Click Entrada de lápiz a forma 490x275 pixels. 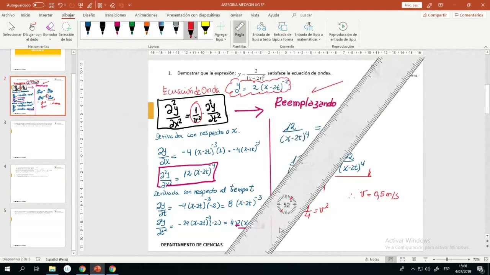[283, 31]
